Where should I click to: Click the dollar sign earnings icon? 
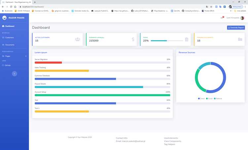click(x=133, y=39)
